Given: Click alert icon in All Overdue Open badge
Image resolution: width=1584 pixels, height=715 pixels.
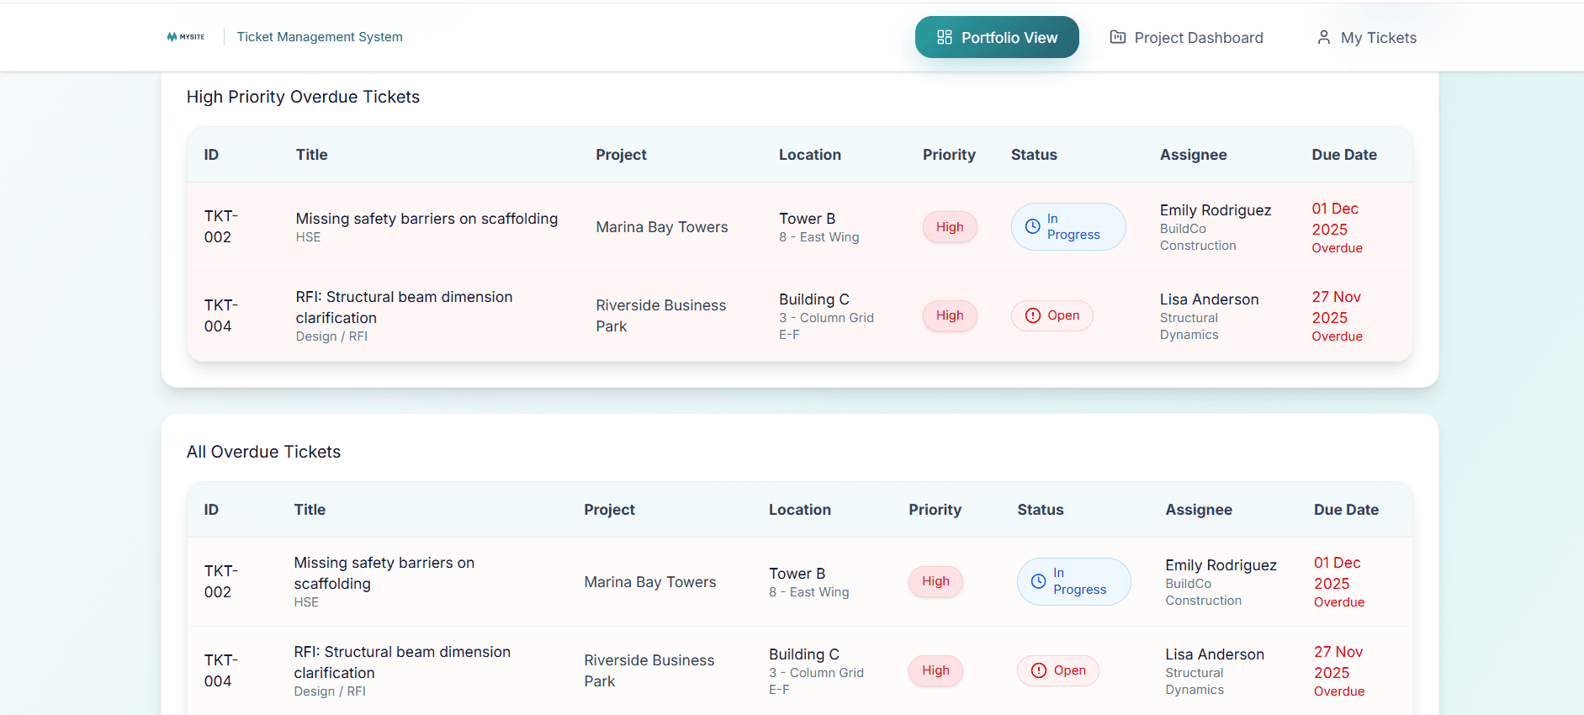Looking at the screenshot, I should (x=1038, y=670).
